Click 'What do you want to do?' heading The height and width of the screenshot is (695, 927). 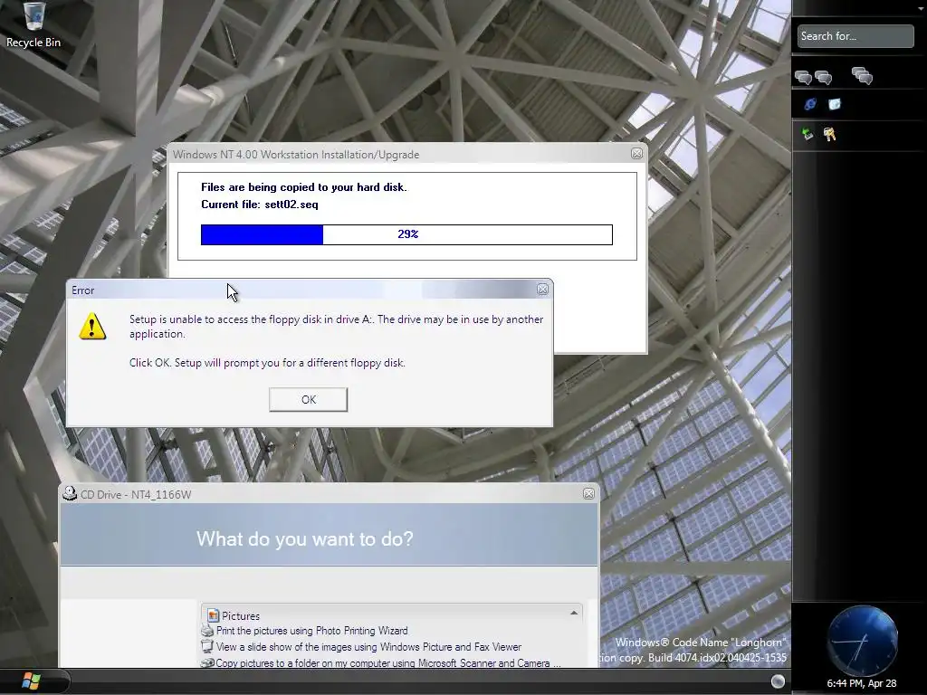coord(304,539)
